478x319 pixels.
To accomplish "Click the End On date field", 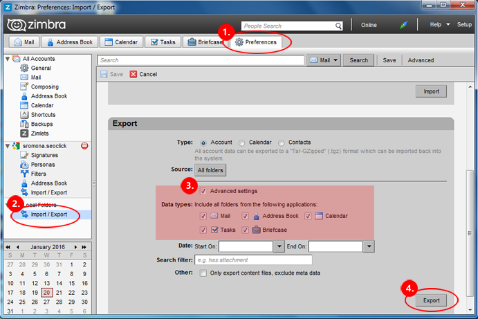I will pos(335,246).
